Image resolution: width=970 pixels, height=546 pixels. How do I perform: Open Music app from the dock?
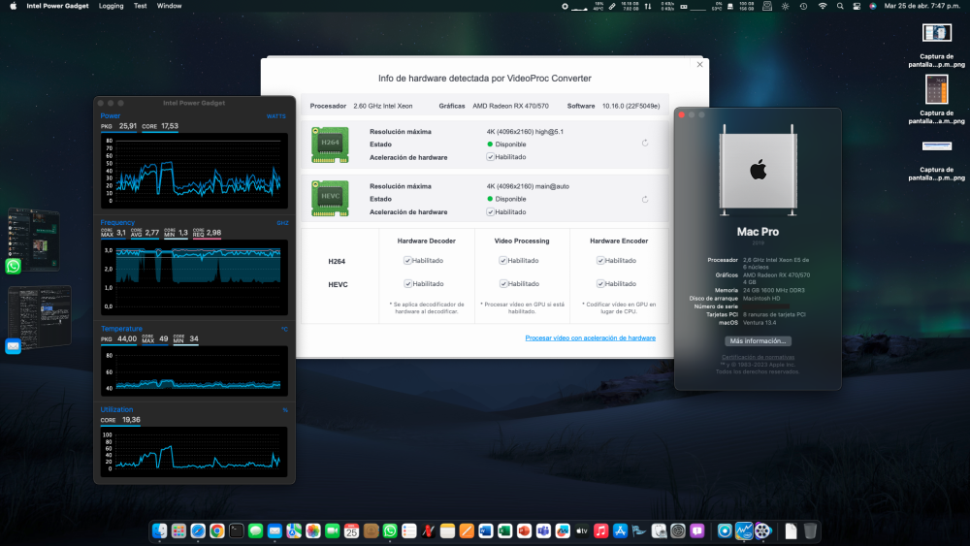tap(600, 530)
